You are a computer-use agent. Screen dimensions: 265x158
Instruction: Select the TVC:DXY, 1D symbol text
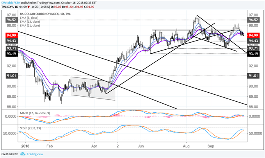tap(10, 7)
